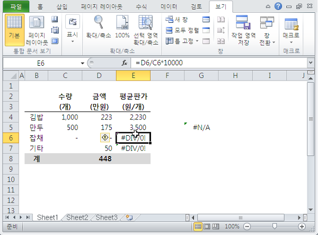Switch to Sheet3 tab
The width and height of the screenshot is (318, 235).
[107, 217]
